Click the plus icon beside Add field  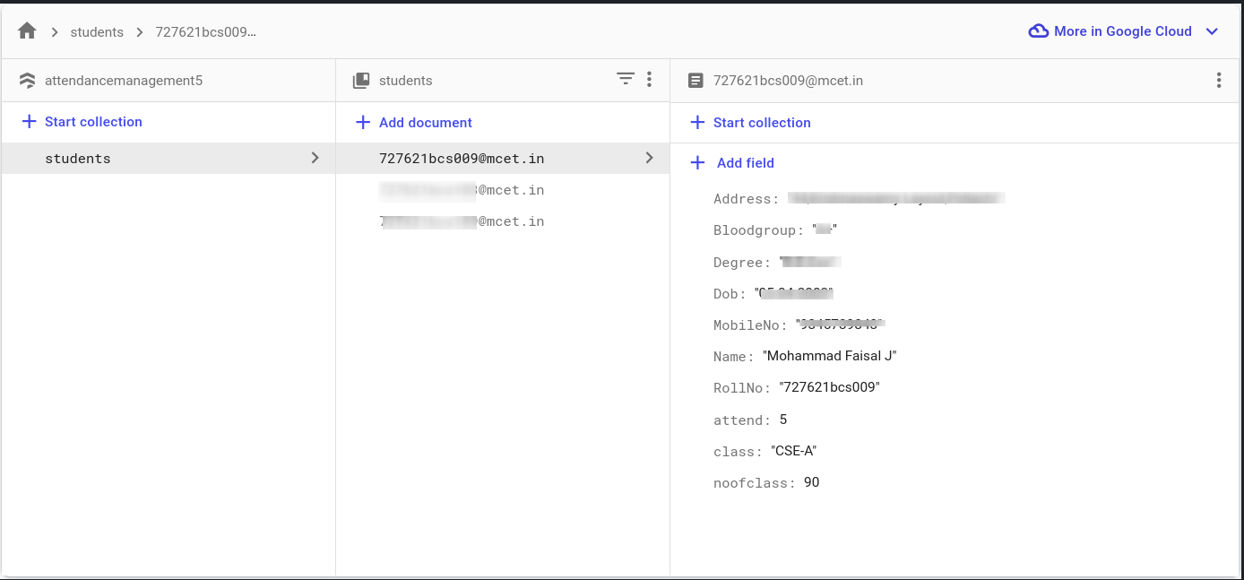[697, 163]
